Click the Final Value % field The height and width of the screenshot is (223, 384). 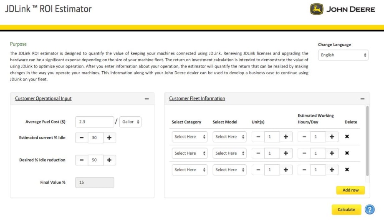point(94,183)
